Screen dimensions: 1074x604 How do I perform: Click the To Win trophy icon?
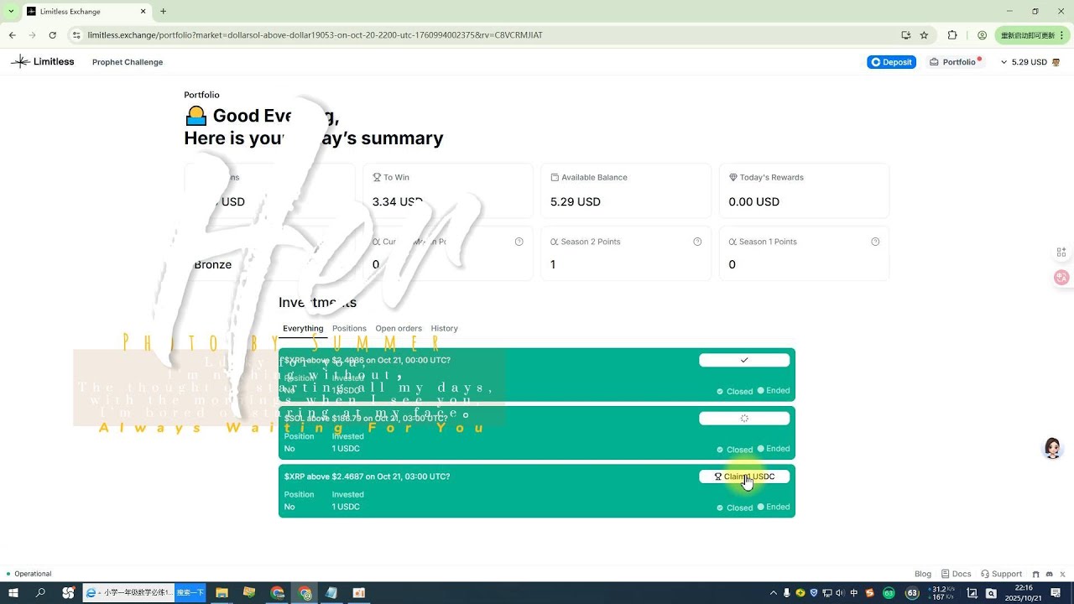377,178
